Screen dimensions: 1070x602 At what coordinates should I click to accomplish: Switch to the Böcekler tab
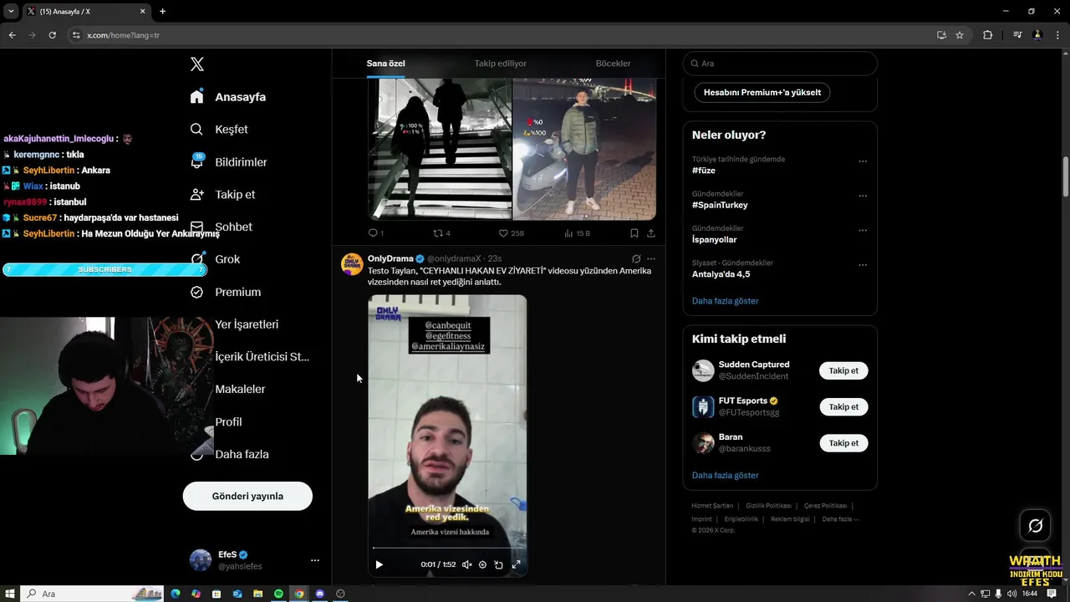613,64
